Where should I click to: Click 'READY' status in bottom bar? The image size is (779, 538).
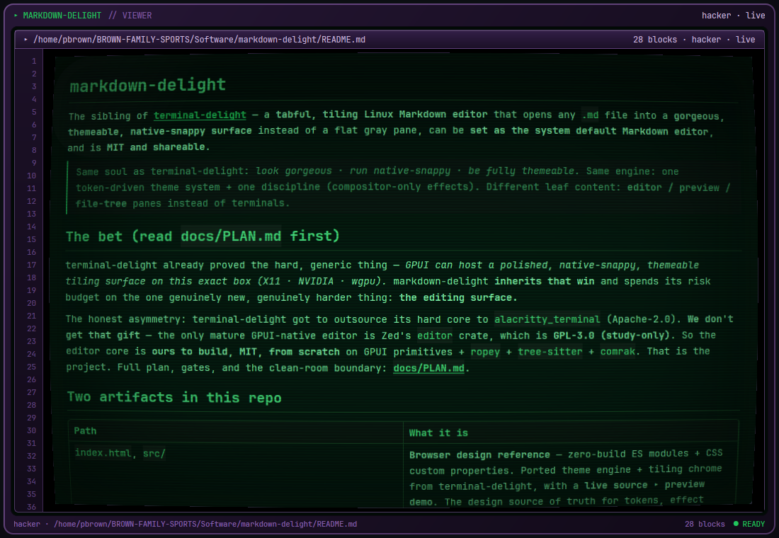coord(754,524)
